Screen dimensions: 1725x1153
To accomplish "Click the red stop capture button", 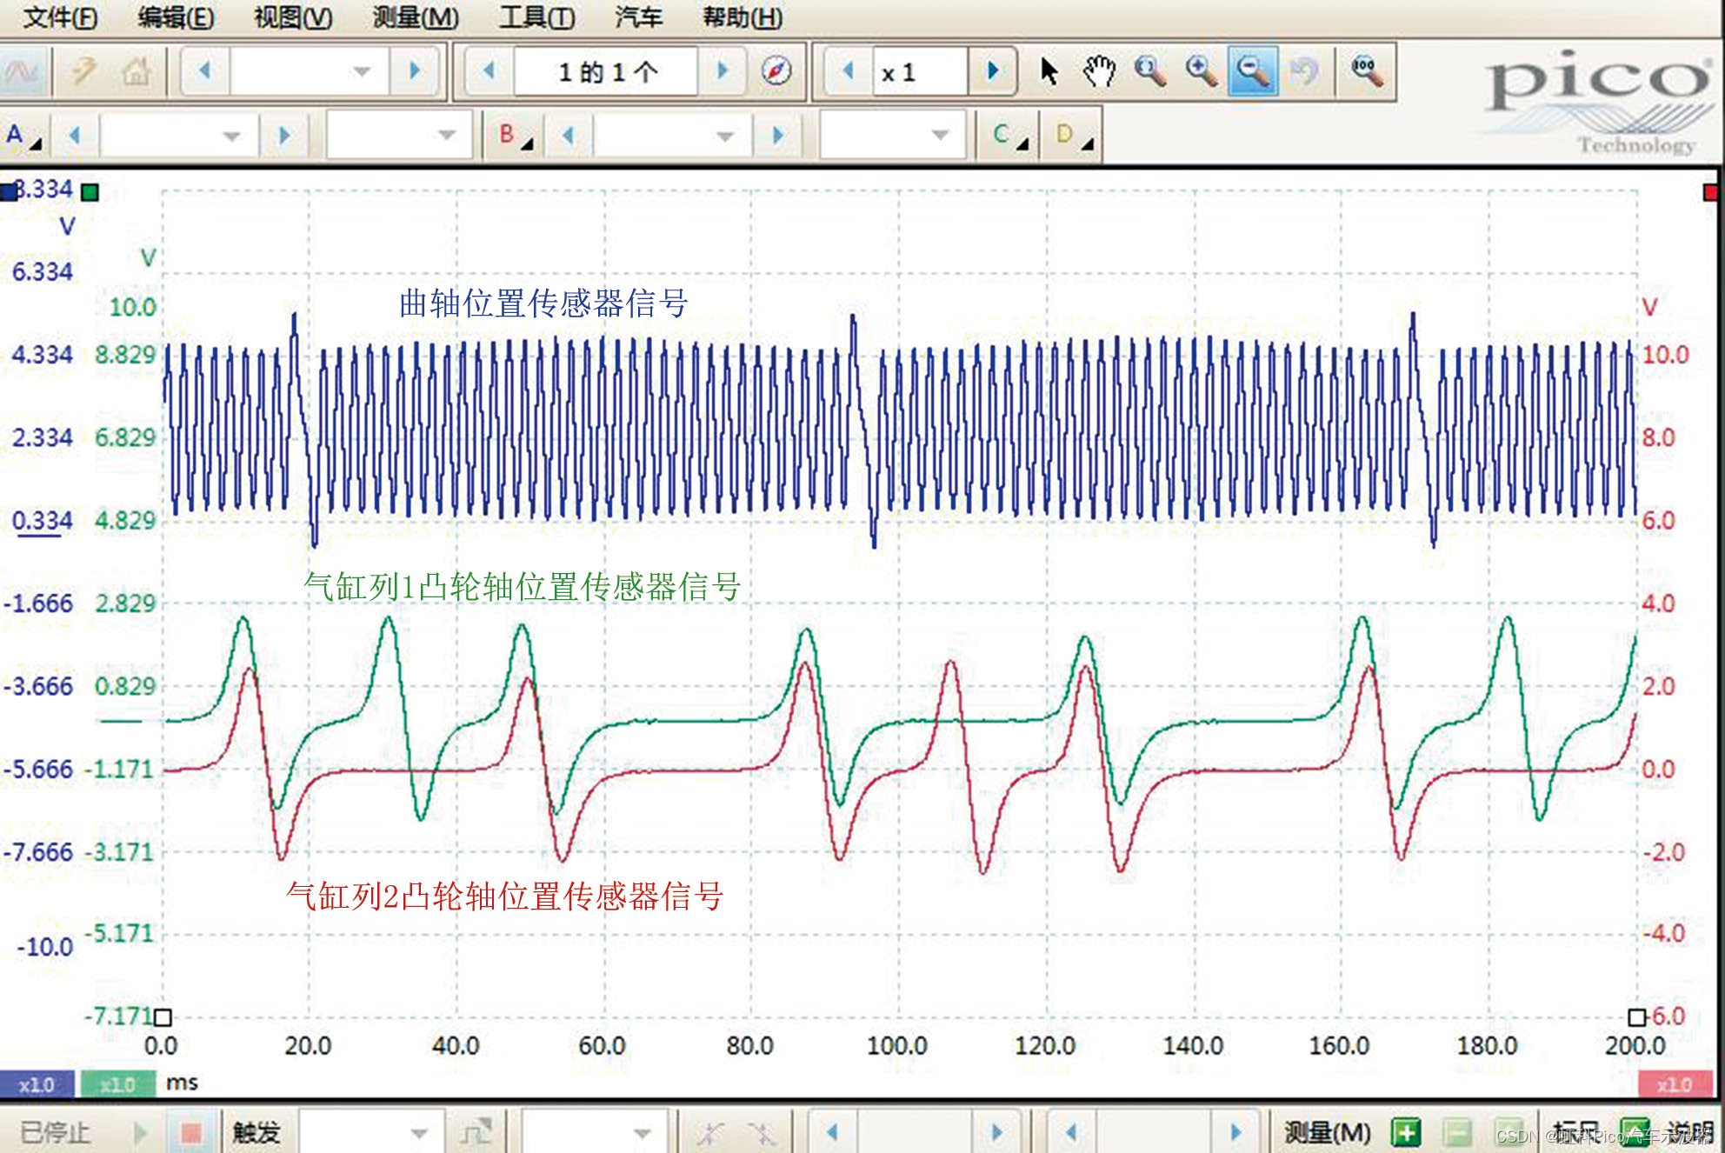I will tap(190, 1132).
